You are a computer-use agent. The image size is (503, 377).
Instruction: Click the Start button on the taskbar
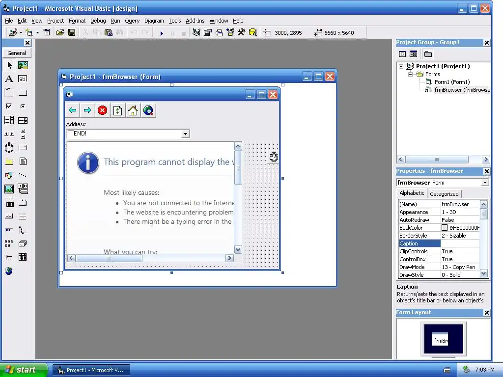pyautogui.click(x=24, y=370)
